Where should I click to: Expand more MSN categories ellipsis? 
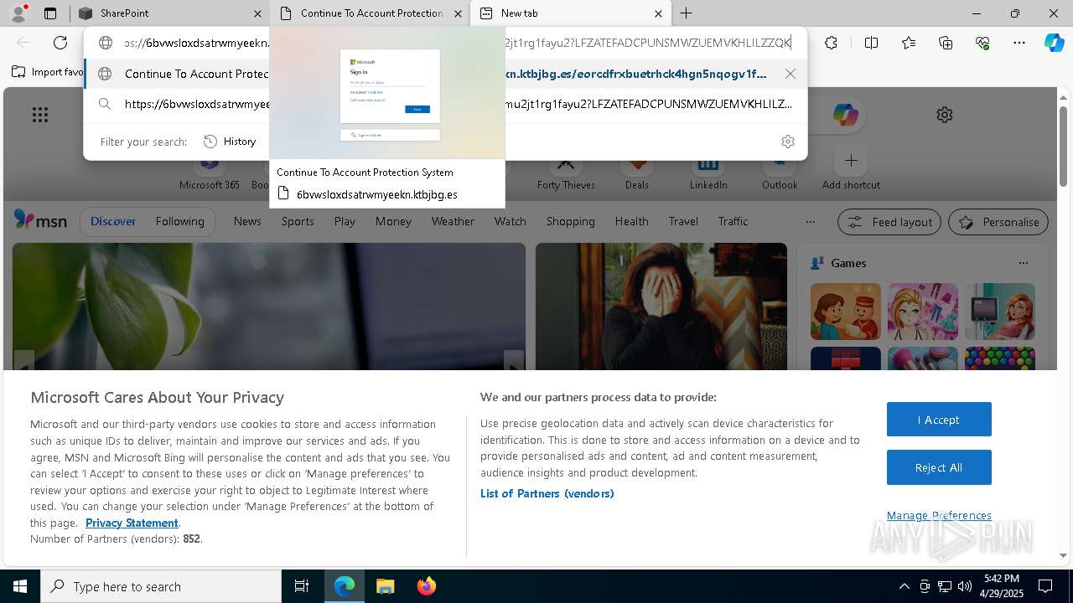point(810,222)
